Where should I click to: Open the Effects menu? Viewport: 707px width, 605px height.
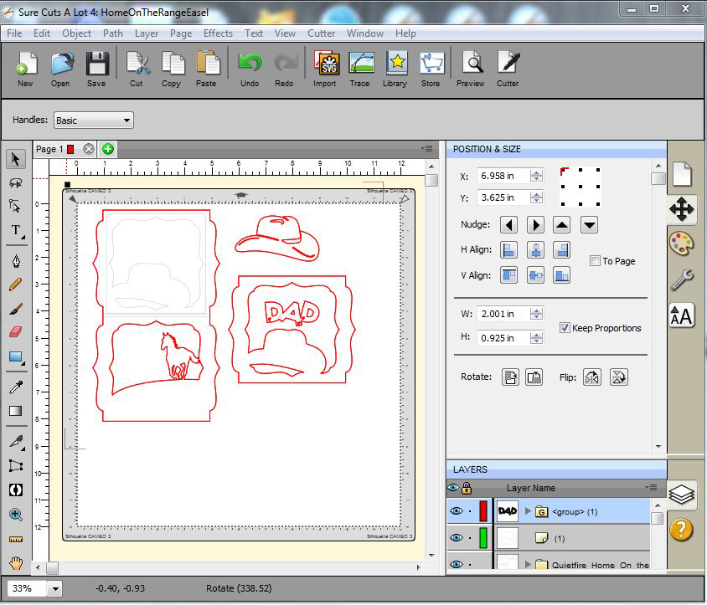[x=218, y=33]
